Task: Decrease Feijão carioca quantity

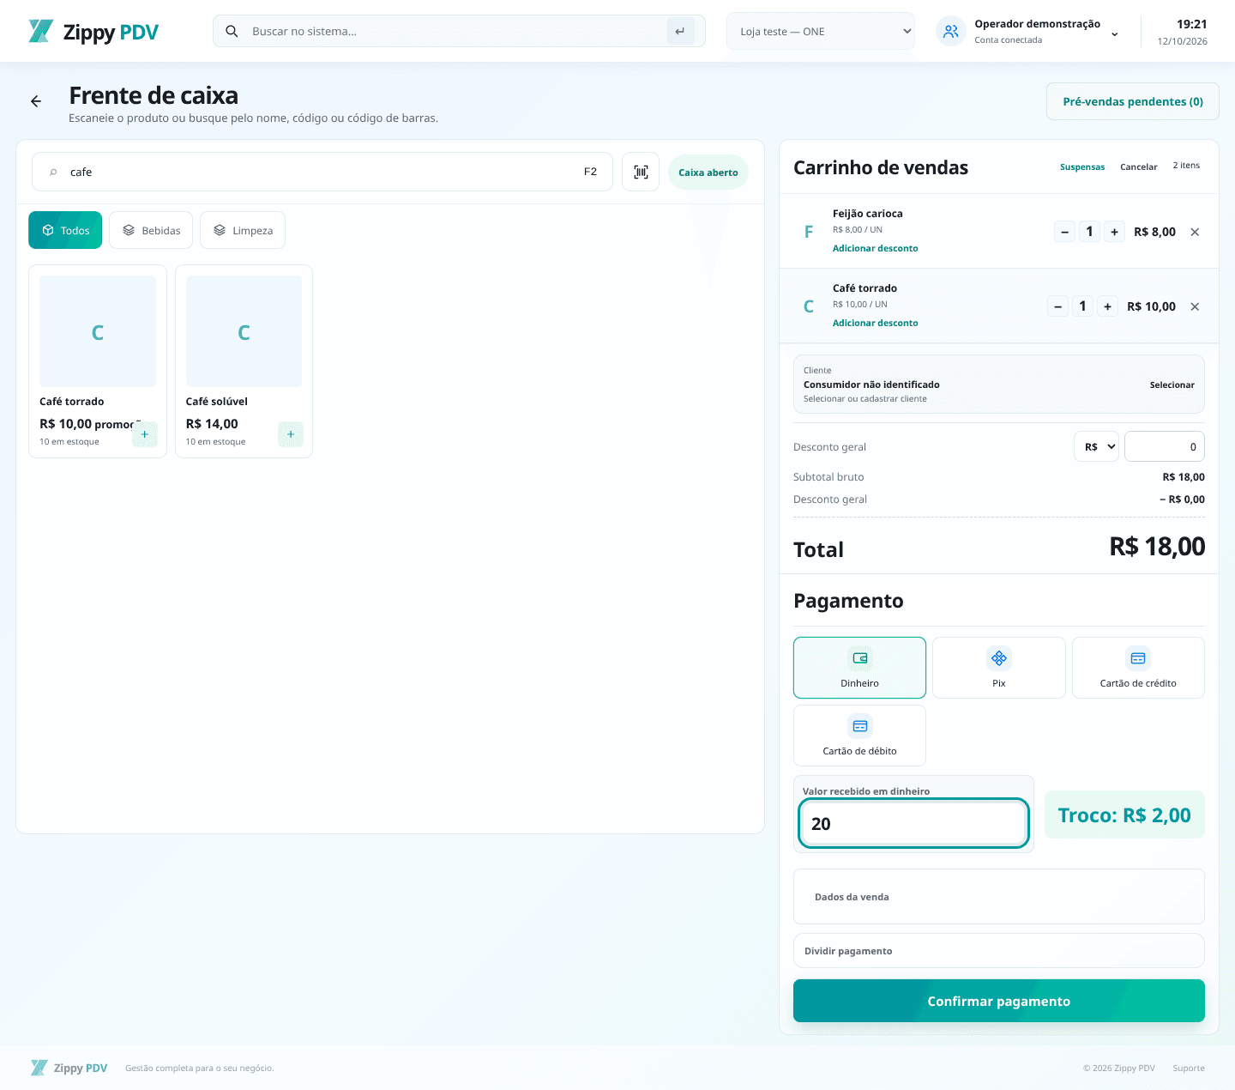Action: click(x=1064, y=232)
